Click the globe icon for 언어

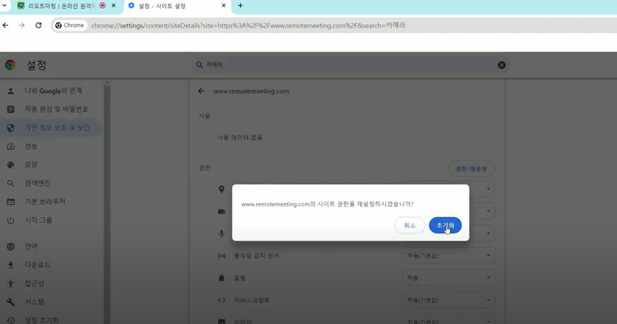click(11, 247)
